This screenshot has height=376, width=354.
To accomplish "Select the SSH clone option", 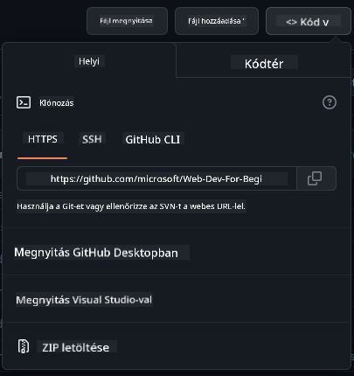I will click(92, 139).
